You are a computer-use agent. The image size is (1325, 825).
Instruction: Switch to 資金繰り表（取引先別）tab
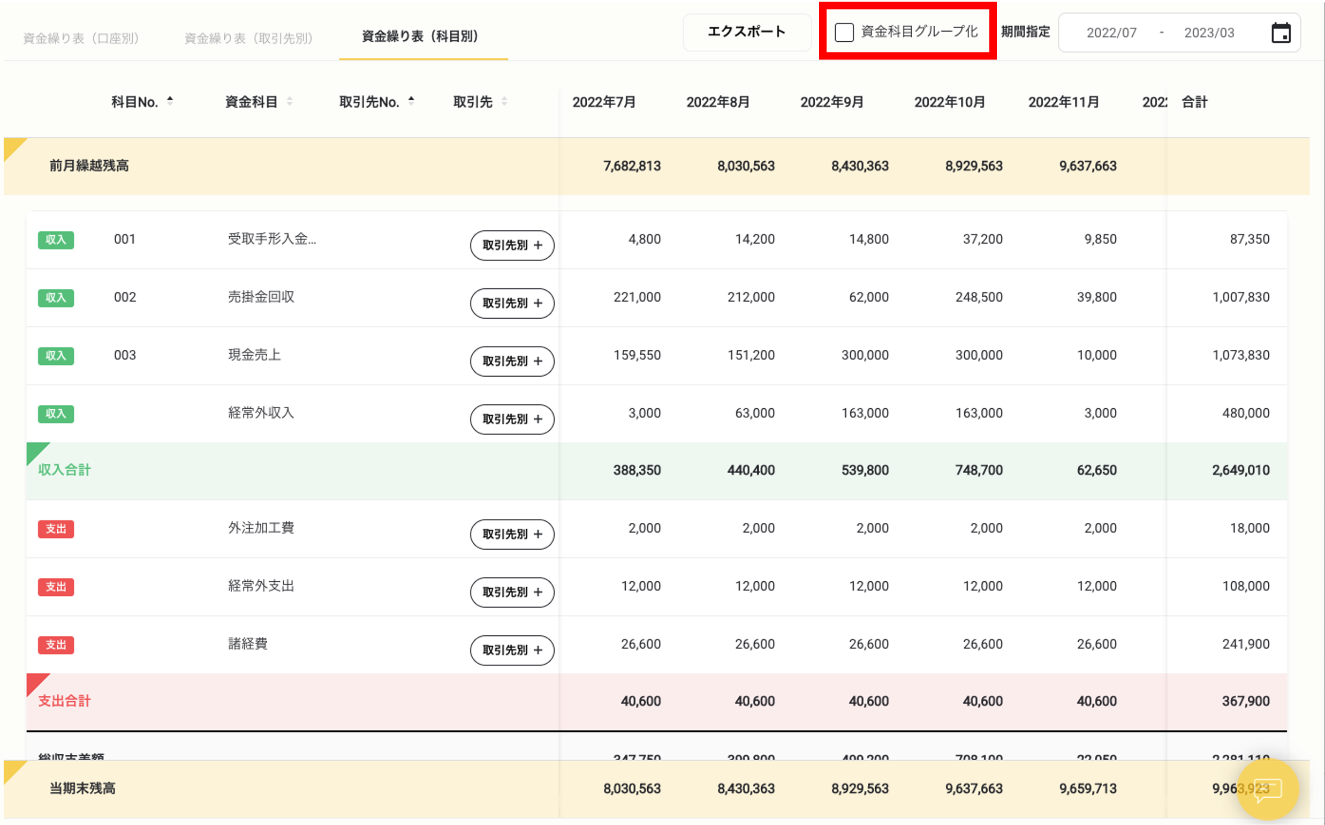click(x=248, y=37)
